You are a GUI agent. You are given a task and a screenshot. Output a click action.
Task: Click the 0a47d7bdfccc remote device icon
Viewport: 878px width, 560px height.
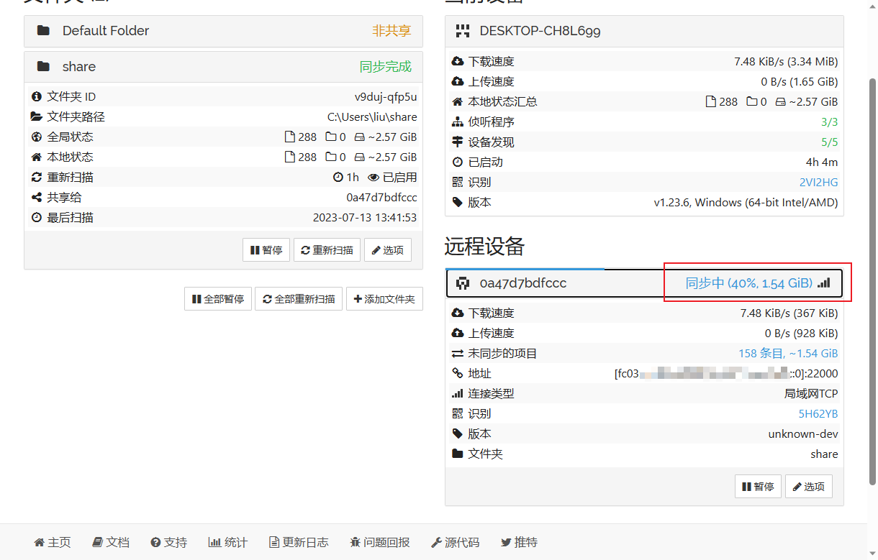point(463,283)
